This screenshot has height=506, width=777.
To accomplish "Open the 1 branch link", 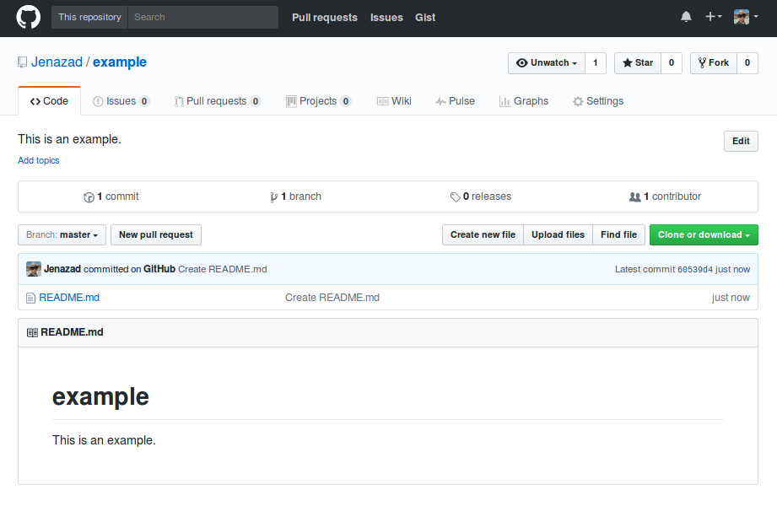I will (295, 196).
